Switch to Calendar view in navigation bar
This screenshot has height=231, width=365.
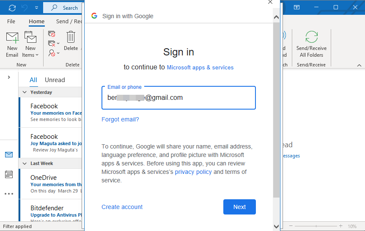[x=9, y=174]
